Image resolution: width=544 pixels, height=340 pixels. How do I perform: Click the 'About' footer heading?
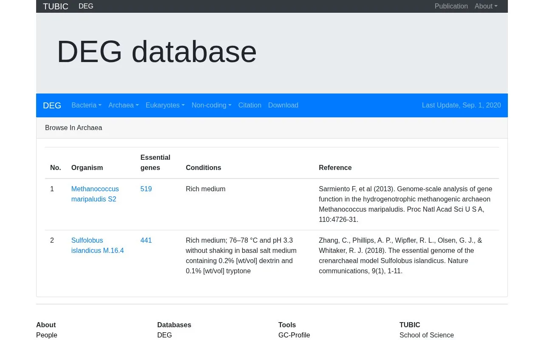point(46,325)
